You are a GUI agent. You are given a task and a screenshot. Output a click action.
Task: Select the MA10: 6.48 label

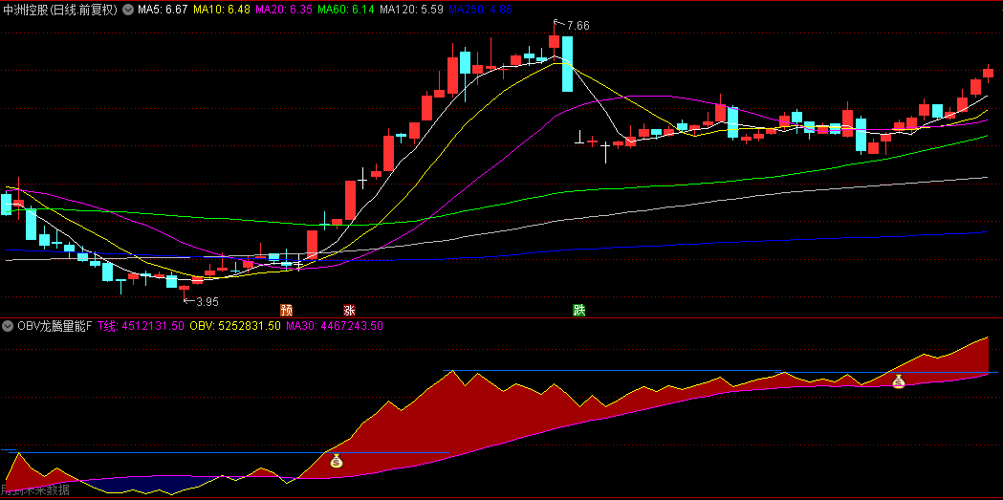click(221, 10)
